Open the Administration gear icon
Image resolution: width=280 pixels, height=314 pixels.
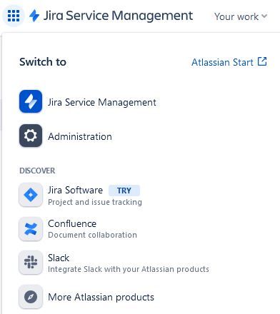(31, 136)
